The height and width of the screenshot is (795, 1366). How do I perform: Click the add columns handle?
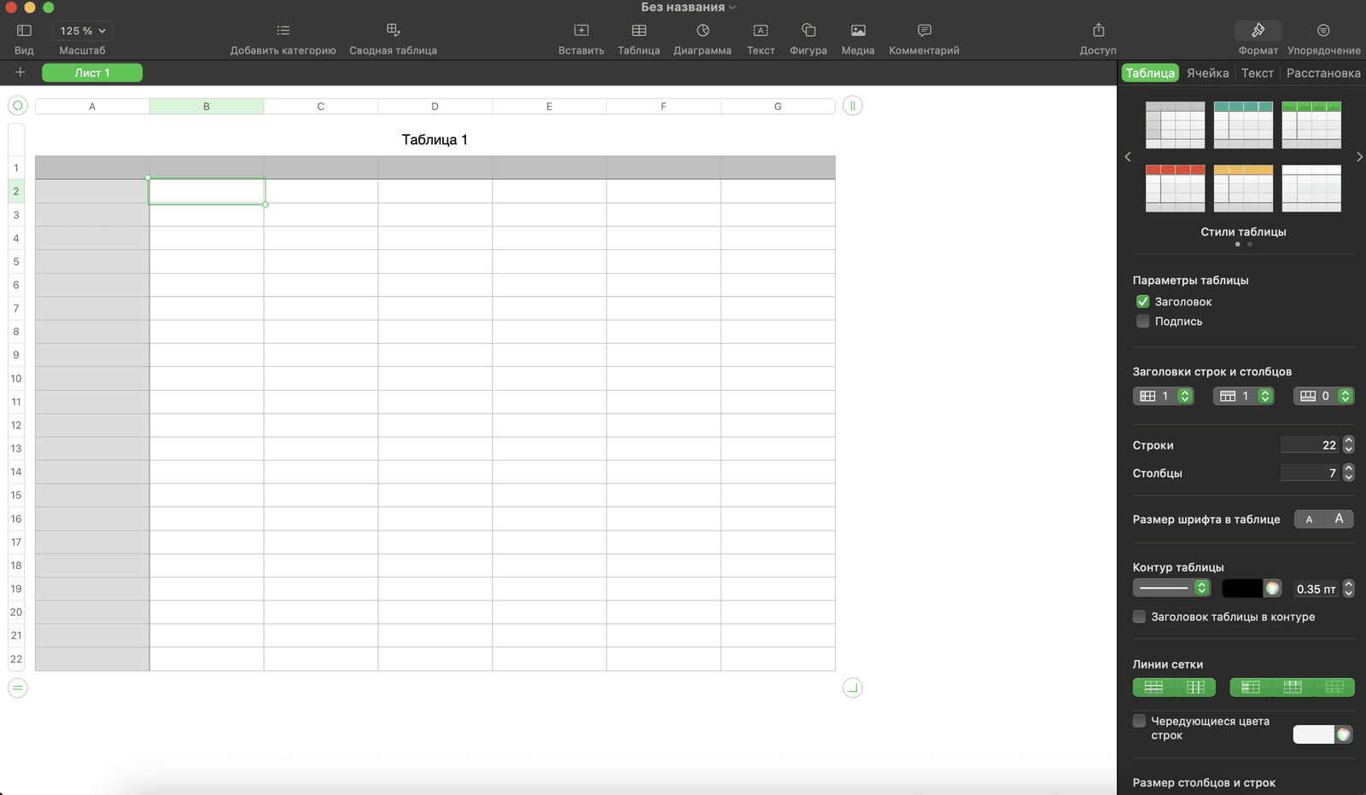coord(853,106)
